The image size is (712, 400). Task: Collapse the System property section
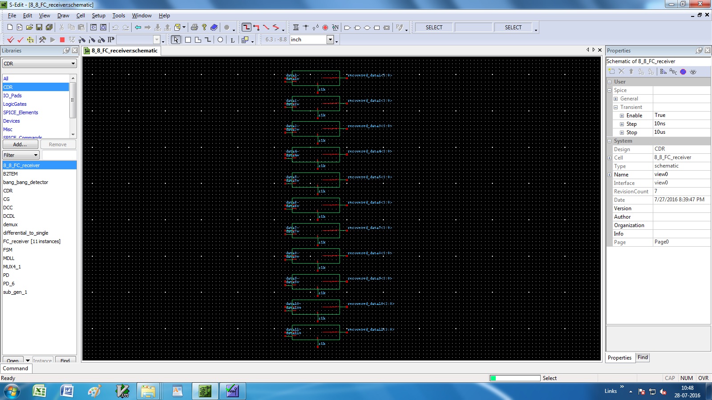click(610, 141)
